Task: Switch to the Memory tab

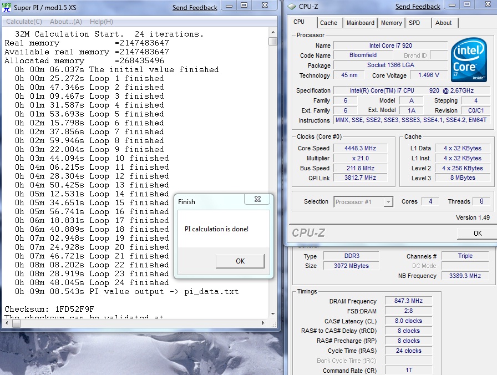Action: [391, 23]
